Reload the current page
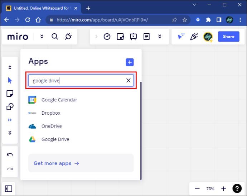Viewport: 247px width, 196px height. (28, 20)
